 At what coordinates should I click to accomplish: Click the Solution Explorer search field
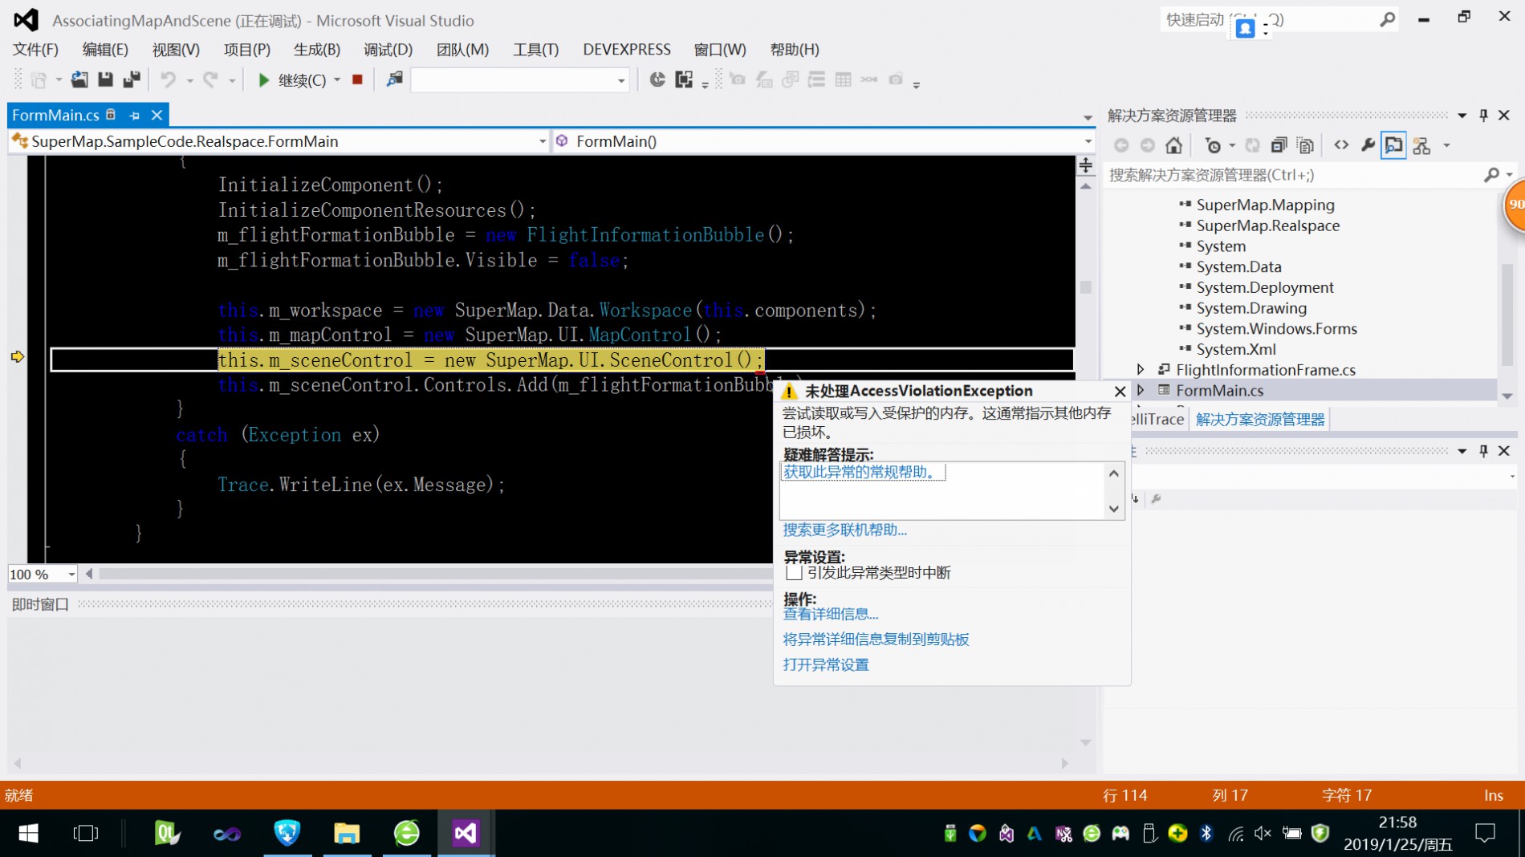pos(1294,175)
